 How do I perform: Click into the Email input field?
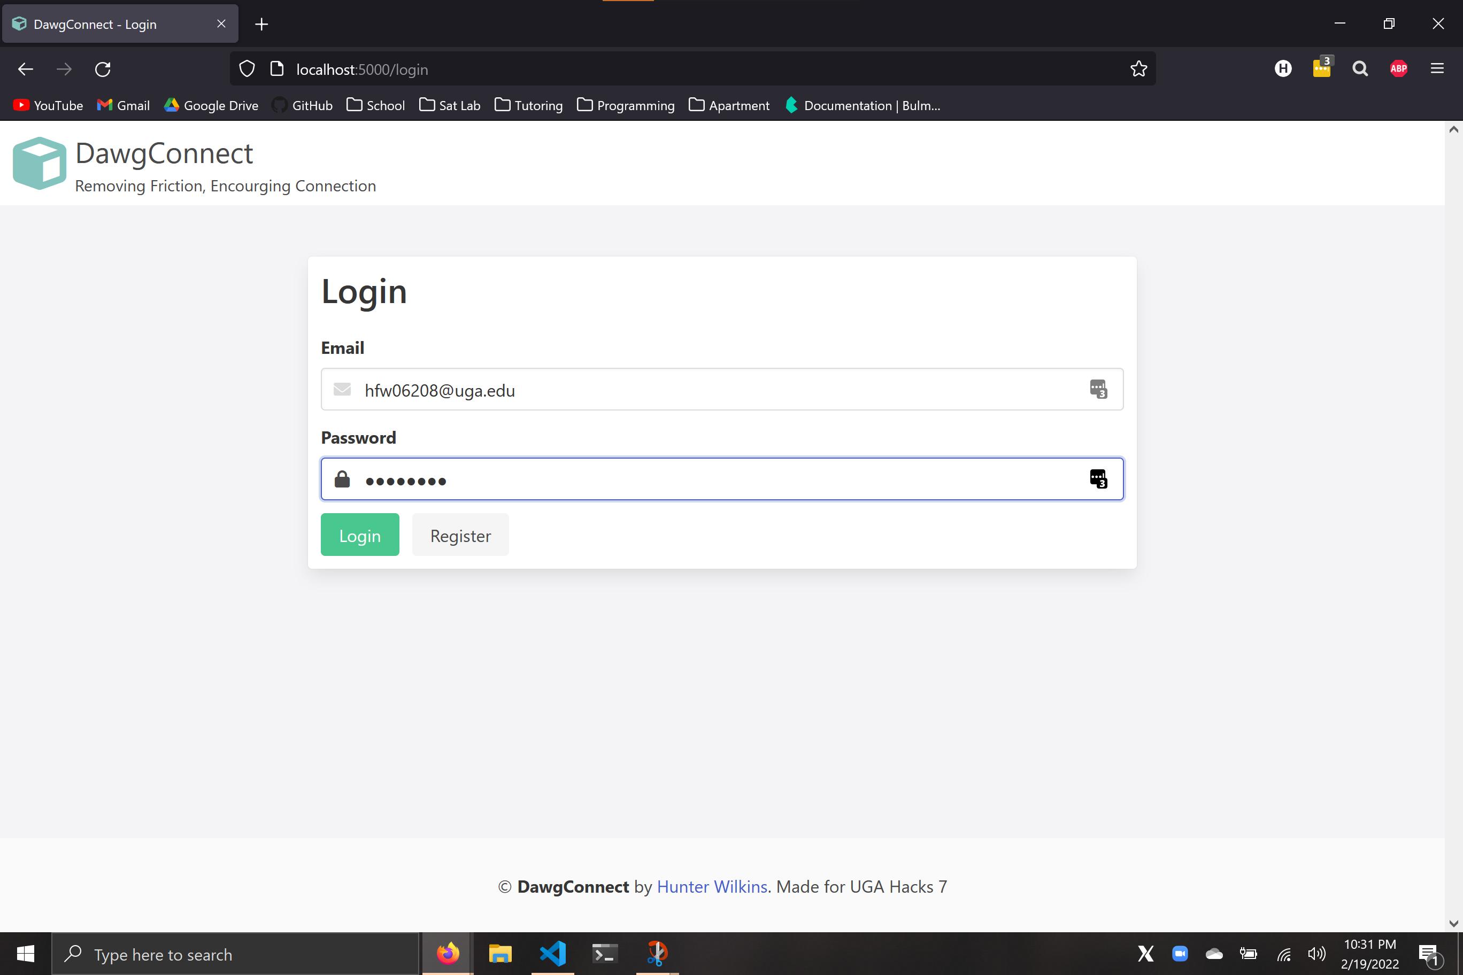coord(715,390)
